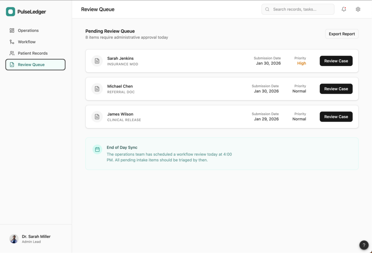This screenshot has height=253, width=372.
Task: Click the document icon beside Sarah Jenkins
Action: point(97,61)
